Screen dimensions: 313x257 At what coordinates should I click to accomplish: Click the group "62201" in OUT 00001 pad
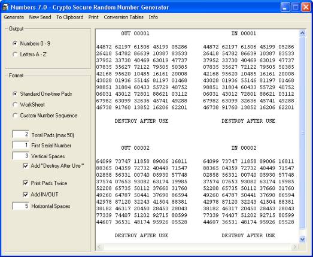[x=180, y=107]
